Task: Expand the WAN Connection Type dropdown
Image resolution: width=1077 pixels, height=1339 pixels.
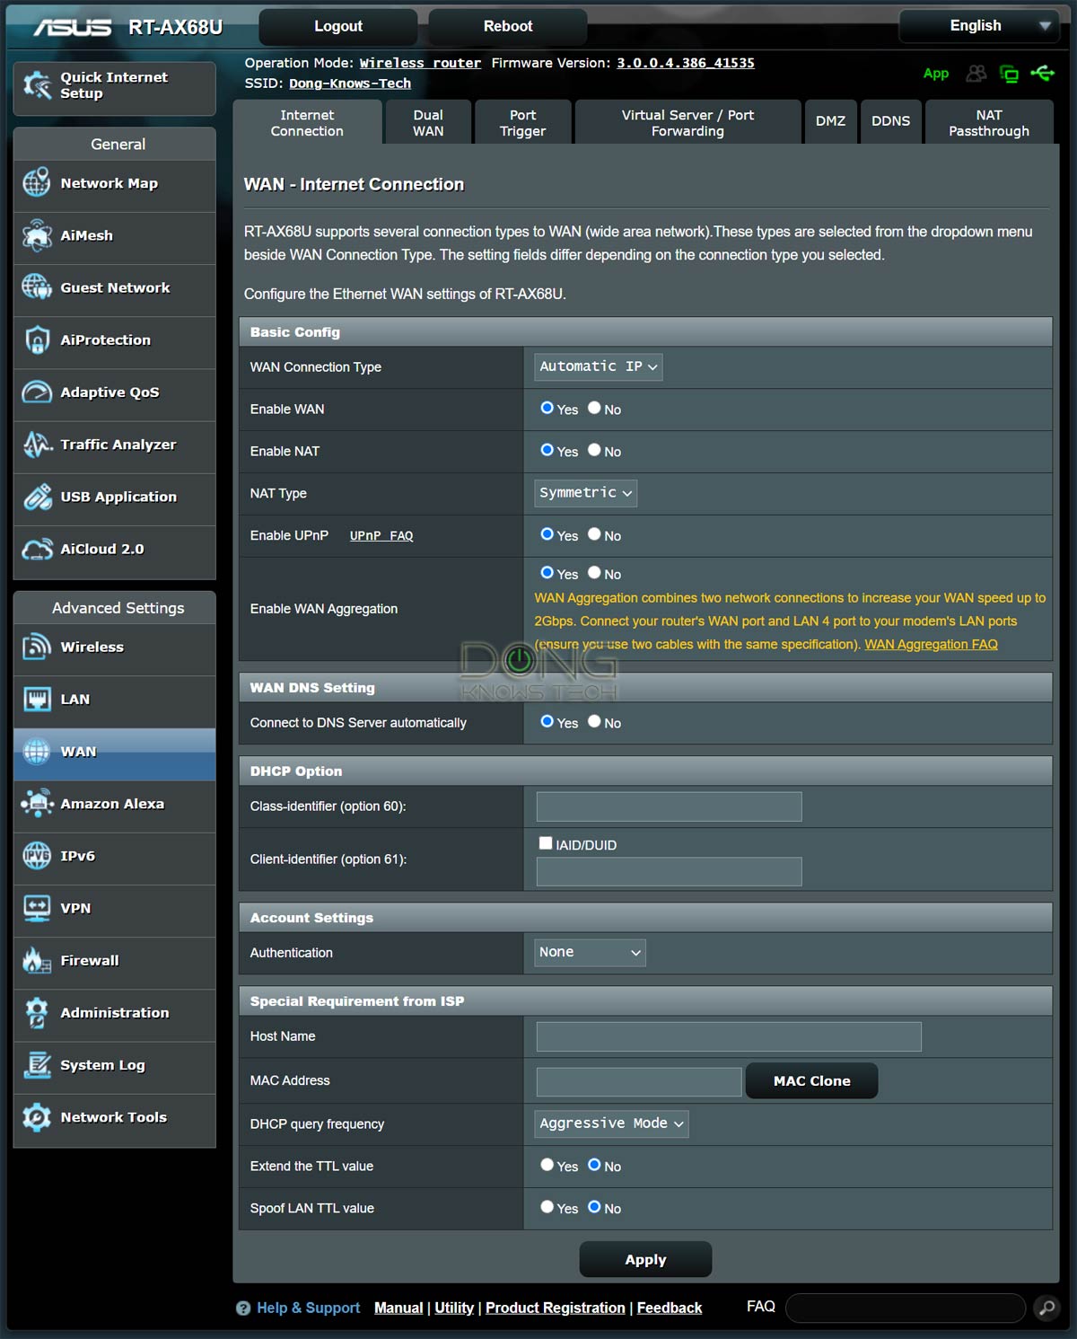Action: (598, 367)
